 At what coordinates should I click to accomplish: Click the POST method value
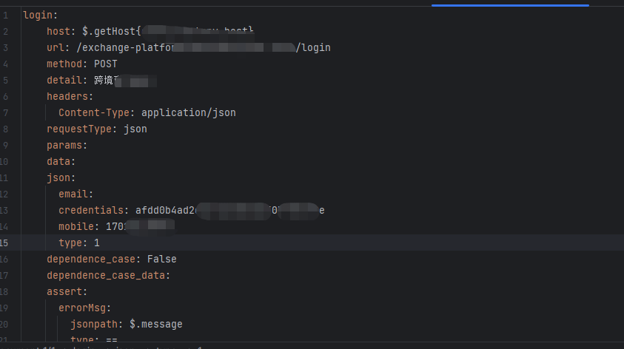point(105,64)
